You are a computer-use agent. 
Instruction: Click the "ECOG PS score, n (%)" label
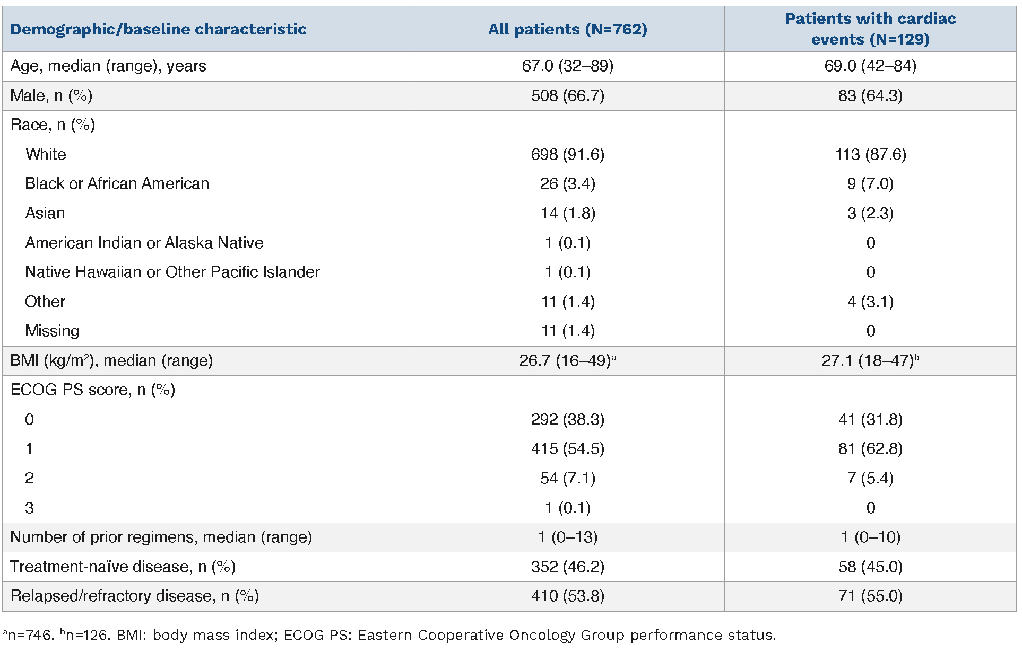(x=93, y=390)
